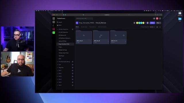Collapse the 00_Main Production team group
The height and width of the screenshot is (103, 184).
click(57, 29)
